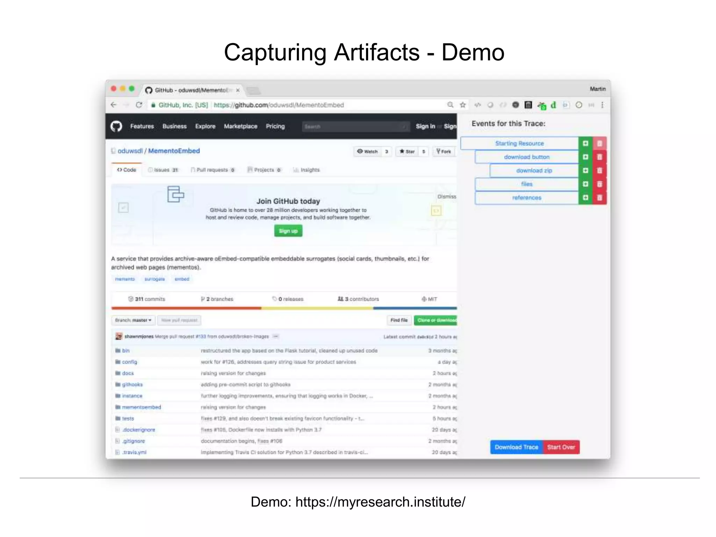
Task: Reload the GitHub page
Action: (x=139, y=105)
